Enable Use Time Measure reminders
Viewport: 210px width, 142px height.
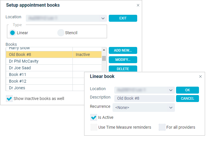[x=94, y=127]
